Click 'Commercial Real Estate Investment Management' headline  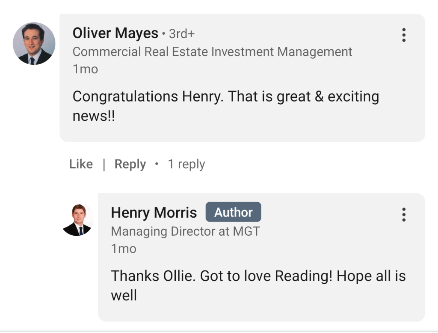(x=212, y=52)
